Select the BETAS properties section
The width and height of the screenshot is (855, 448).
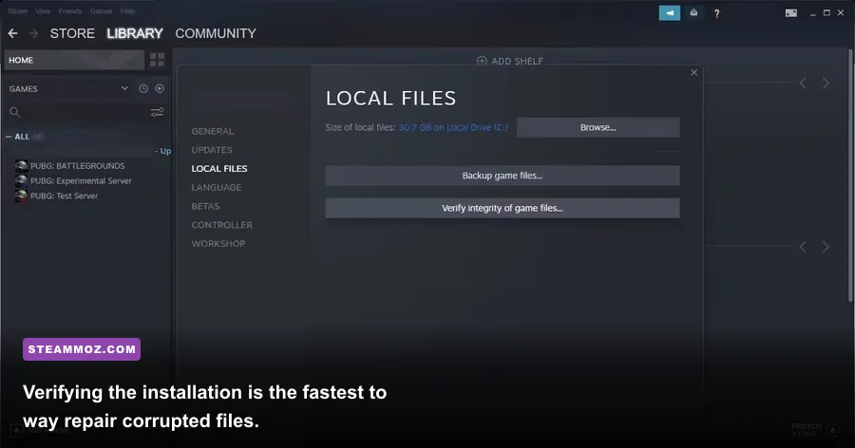click(205, 207)
